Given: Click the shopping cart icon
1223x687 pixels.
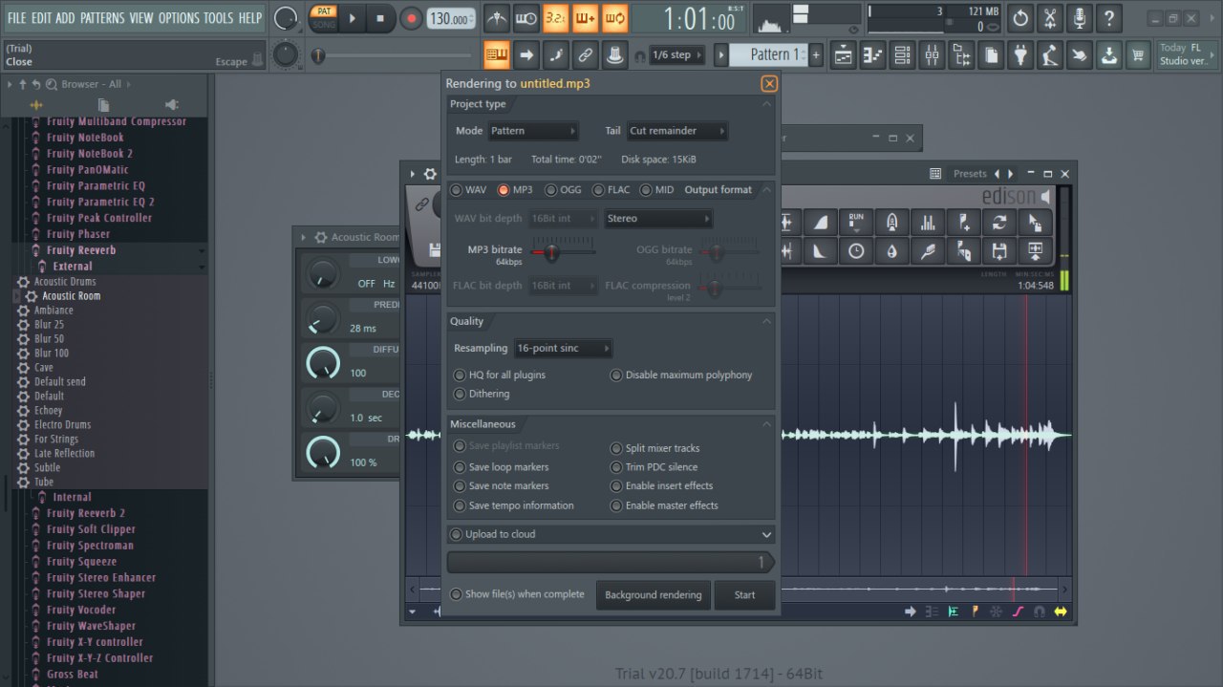Looking at the screenshot, I should [x=1138, y=54].
